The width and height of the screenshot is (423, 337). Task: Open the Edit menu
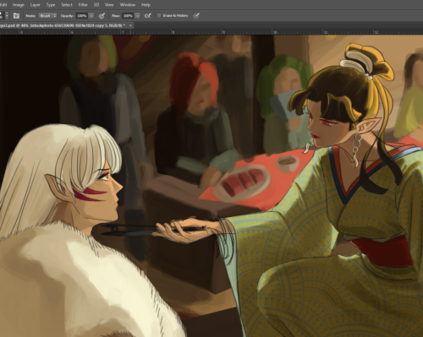coord(3,5)
